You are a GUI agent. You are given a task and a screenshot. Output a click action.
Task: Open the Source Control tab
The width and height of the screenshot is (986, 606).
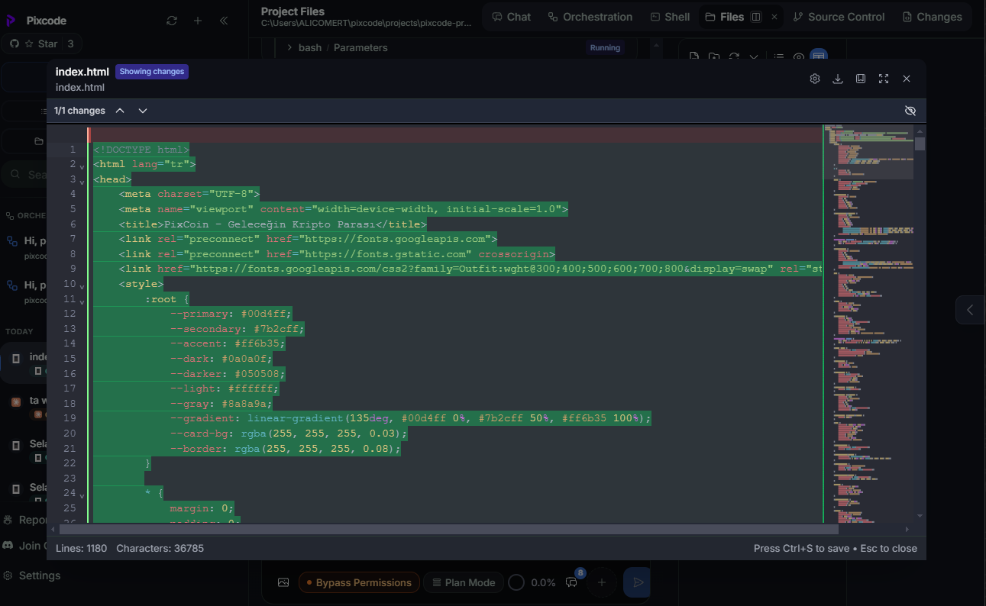[839, 17]
